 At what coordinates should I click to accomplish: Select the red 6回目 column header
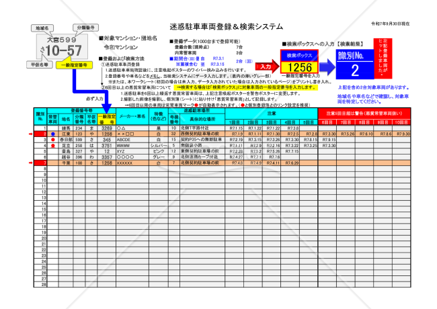(327, 122)
